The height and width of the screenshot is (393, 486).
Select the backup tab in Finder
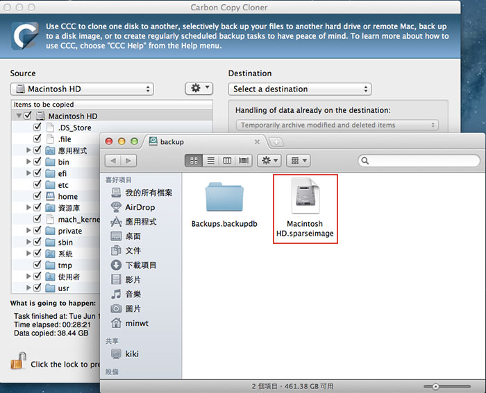pos(205,141)
